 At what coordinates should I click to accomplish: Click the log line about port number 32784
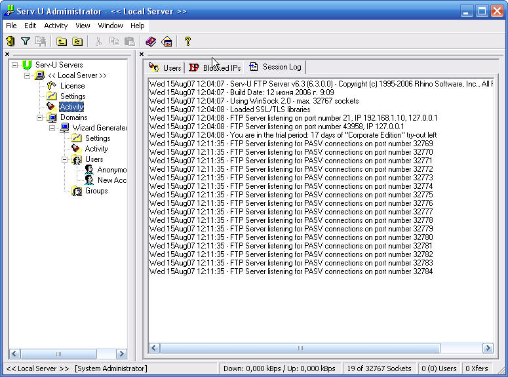tap(291, 271)
